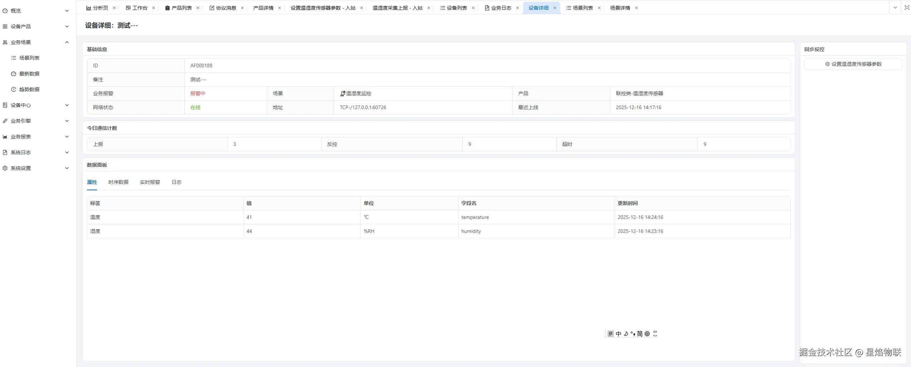
Task: Expand the 设备产品 sidebar menu chevron
Action: tap(67, 26)
